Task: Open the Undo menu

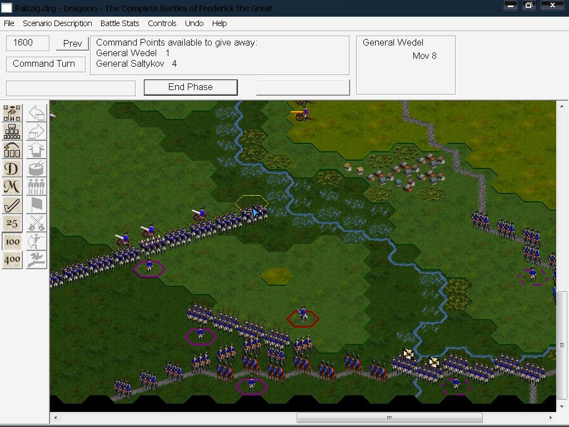Action: tap(194, 23)
